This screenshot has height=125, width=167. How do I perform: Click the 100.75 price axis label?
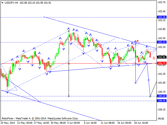click(x=162, y=92)
